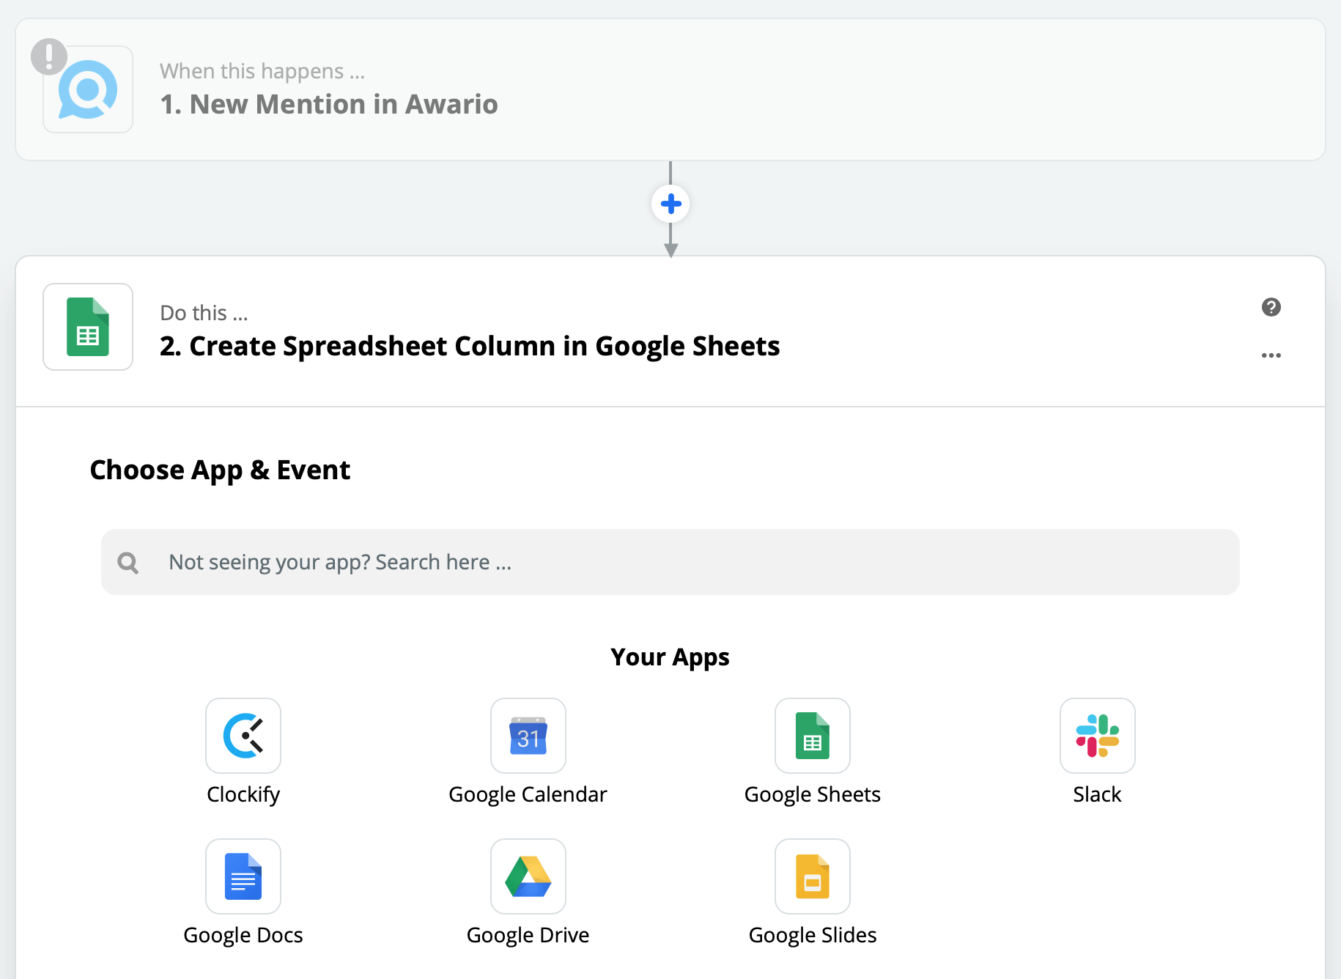Click the warning exclamation badge on step 1
Screen dimensions: 1341x979
point(49,56)
